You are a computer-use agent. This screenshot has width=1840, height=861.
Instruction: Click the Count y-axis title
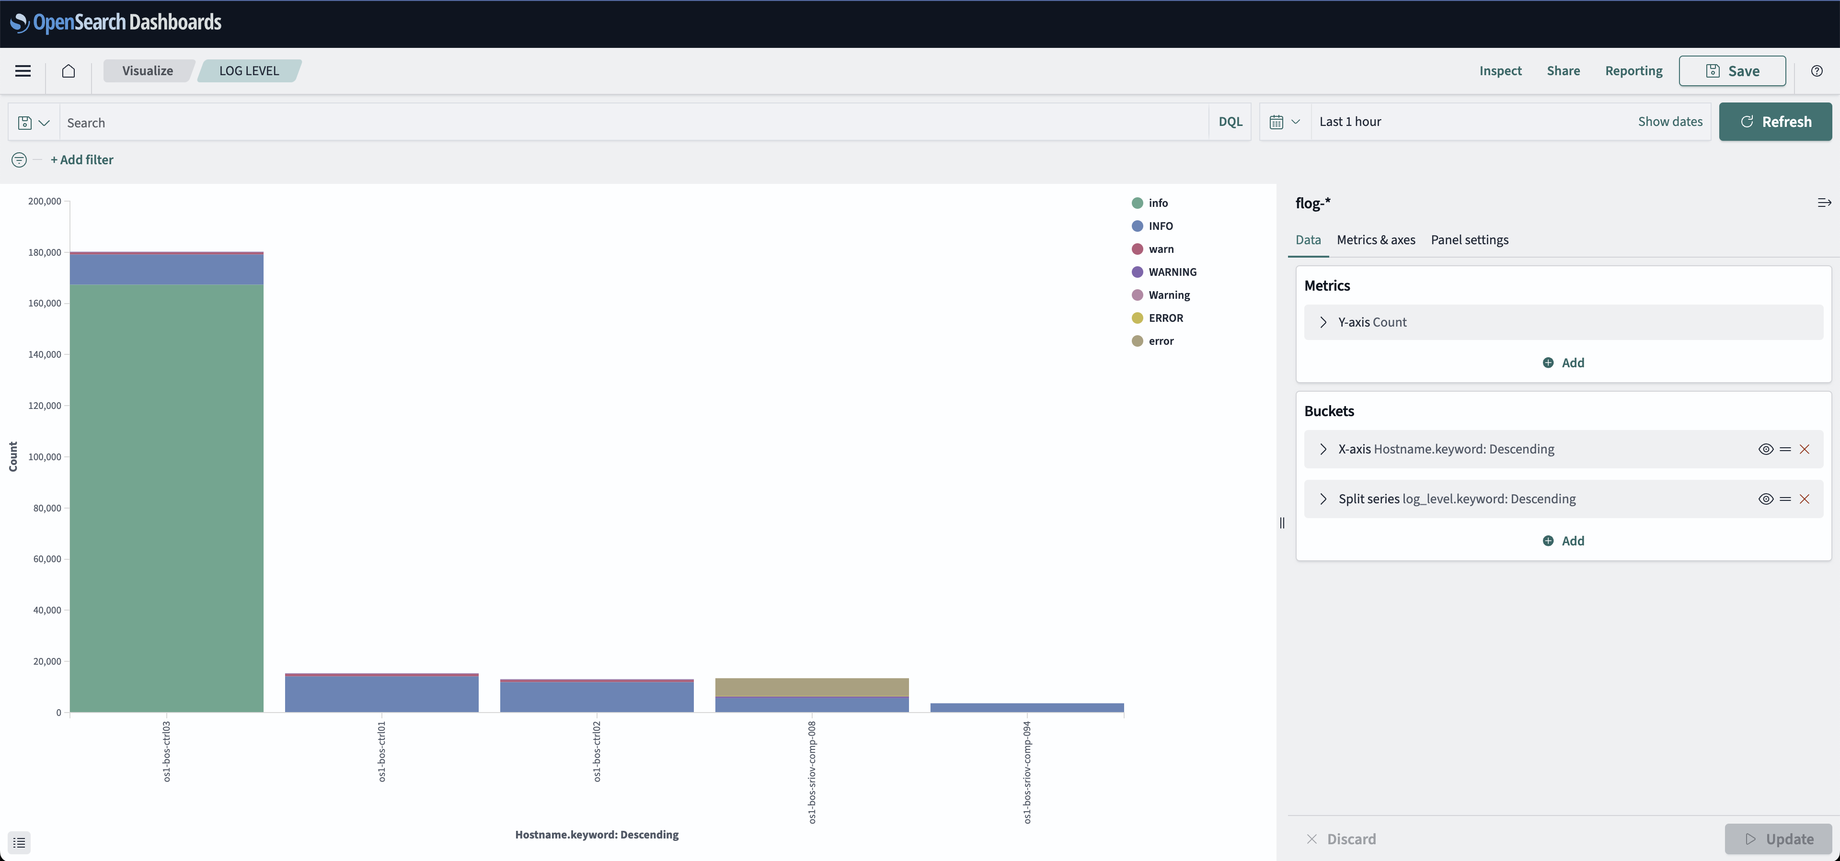(13, 456)
